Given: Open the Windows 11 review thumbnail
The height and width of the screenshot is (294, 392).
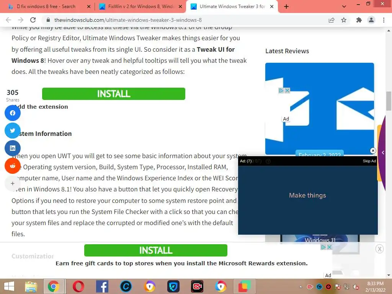Looking at the screenshot, I should [x=320, y=239].
